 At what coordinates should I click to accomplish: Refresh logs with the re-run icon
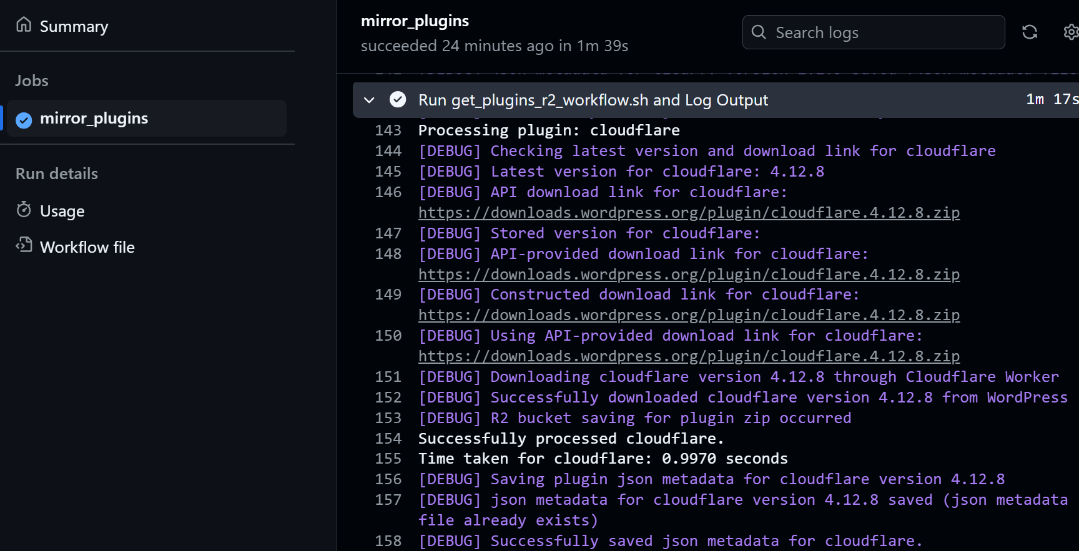(1030, 32)
